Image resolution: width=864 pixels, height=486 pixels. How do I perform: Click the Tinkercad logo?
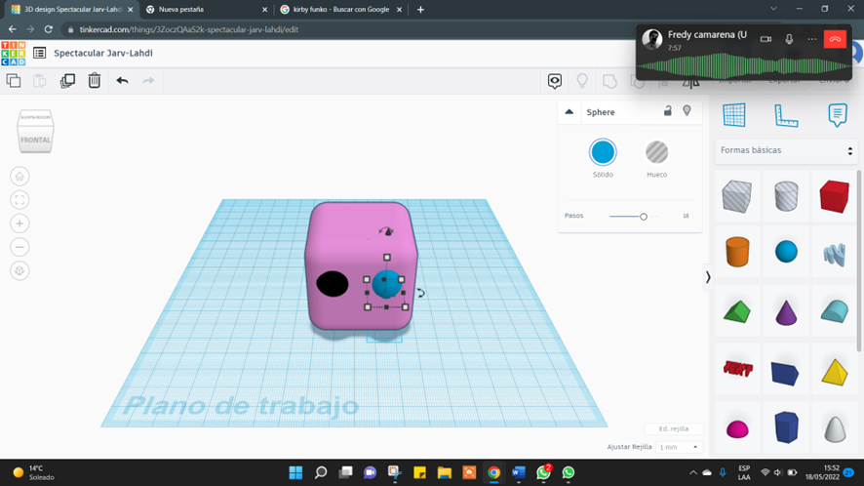click(14, 53)
